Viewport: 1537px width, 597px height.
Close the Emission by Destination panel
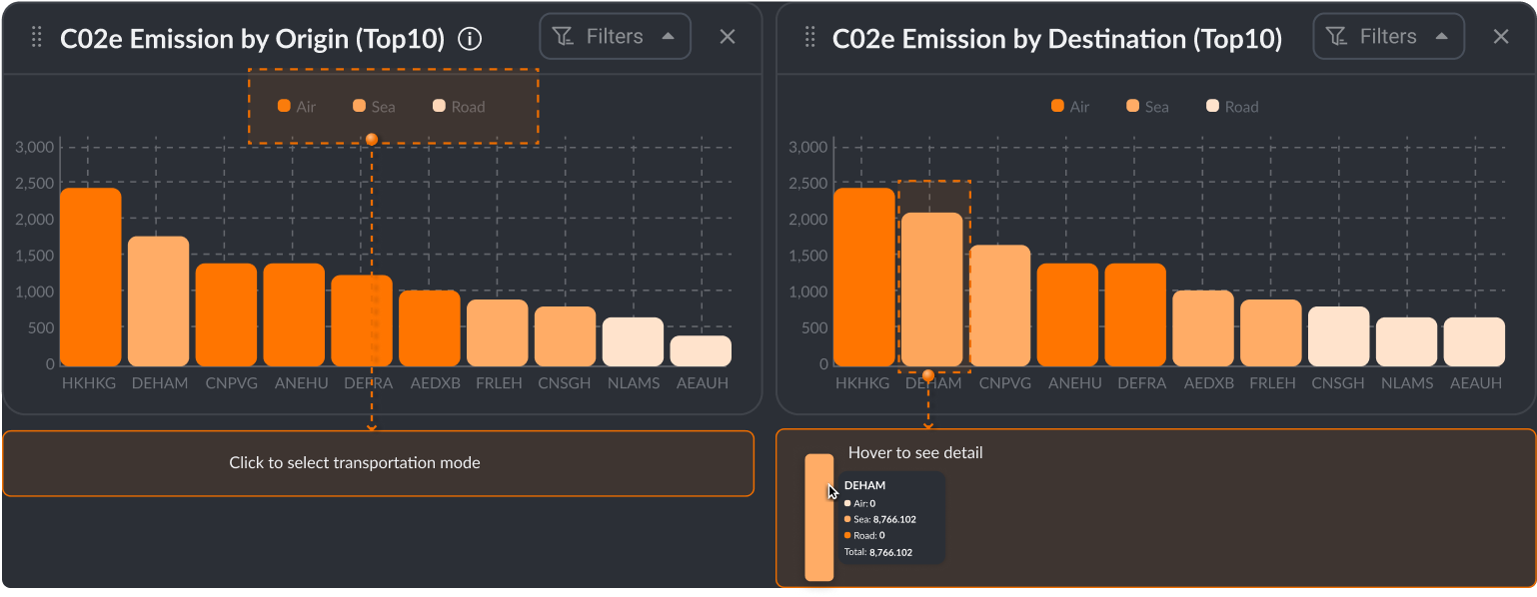tap(1501, 37)
